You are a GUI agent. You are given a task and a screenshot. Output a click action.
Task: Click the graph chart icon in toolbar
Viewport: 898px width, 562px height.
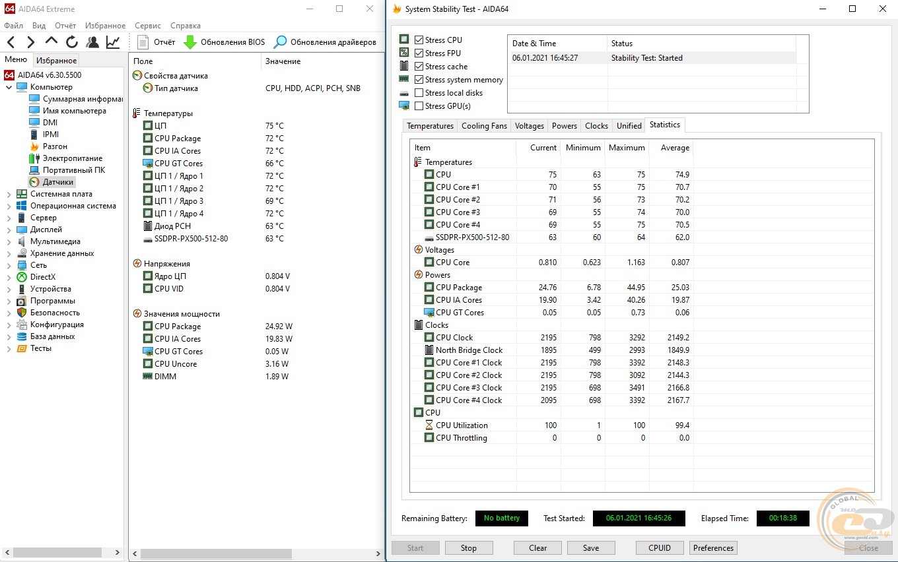click(113, 42)
